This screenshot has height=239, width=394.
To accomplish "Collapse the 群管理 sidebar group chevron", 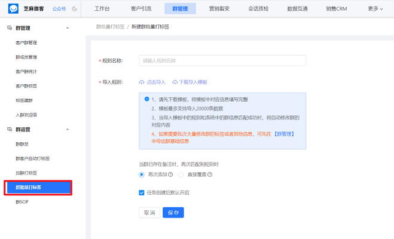I will click(66, 28).
